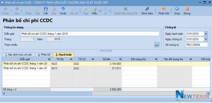This screenshot has width=212, height=103.
Task: Click the Xóa (delete) toolbar icon
Action: [x=54, y=9]
